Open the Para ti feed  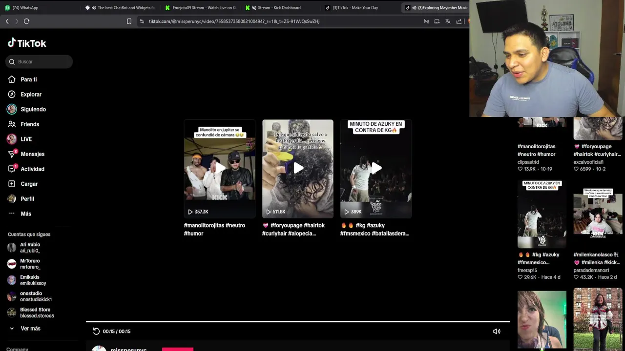click(x=28, y=79)
